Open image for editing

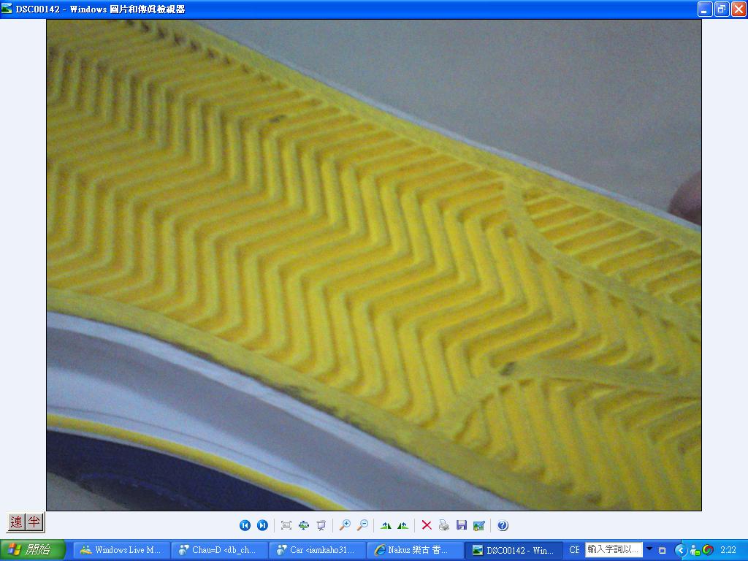pyautogui.click(x=478, y=525)
